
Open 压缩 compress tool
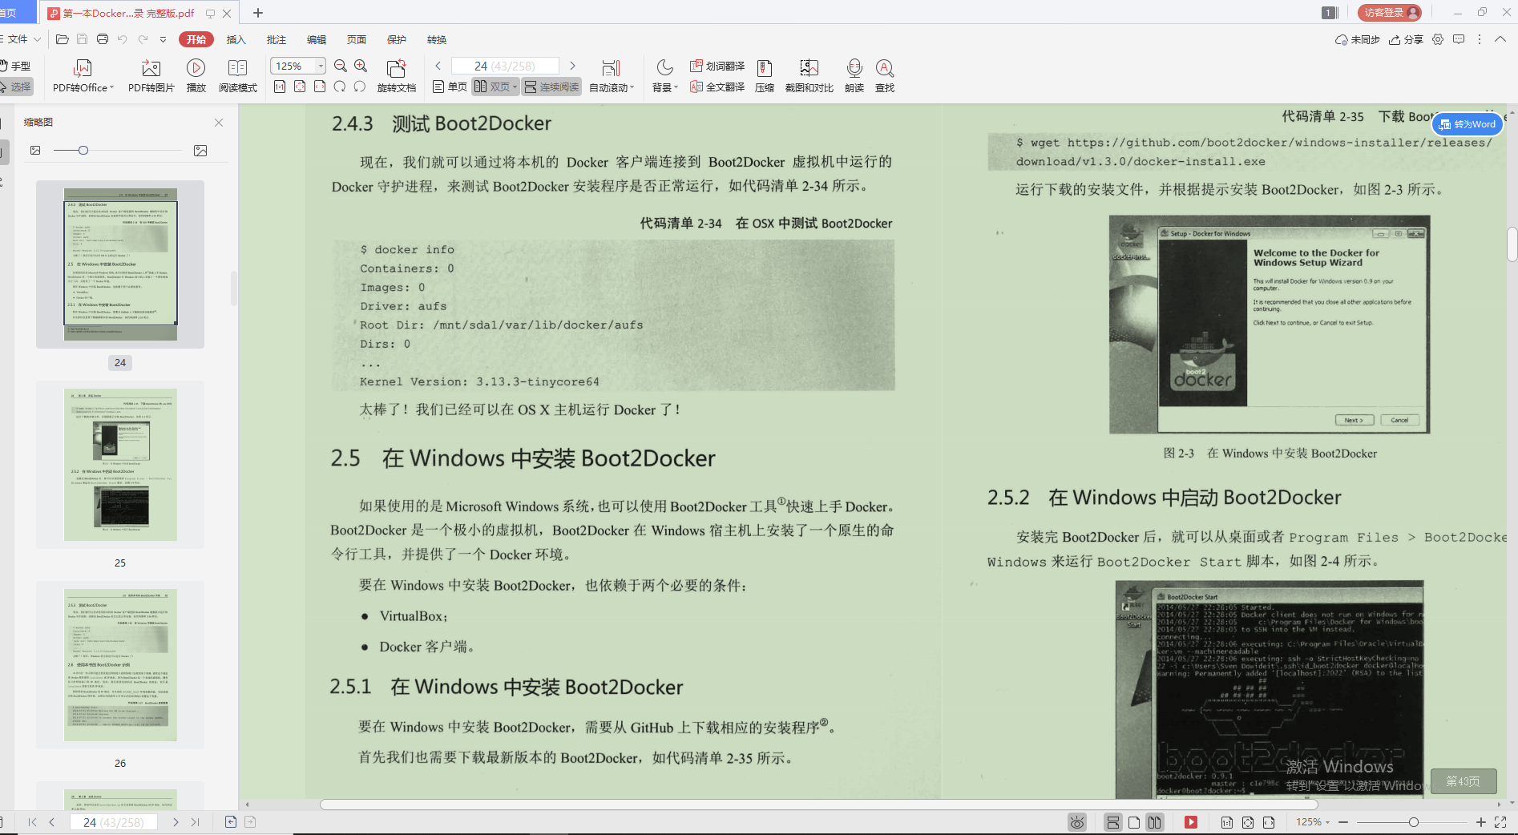[x=765, y=76]
